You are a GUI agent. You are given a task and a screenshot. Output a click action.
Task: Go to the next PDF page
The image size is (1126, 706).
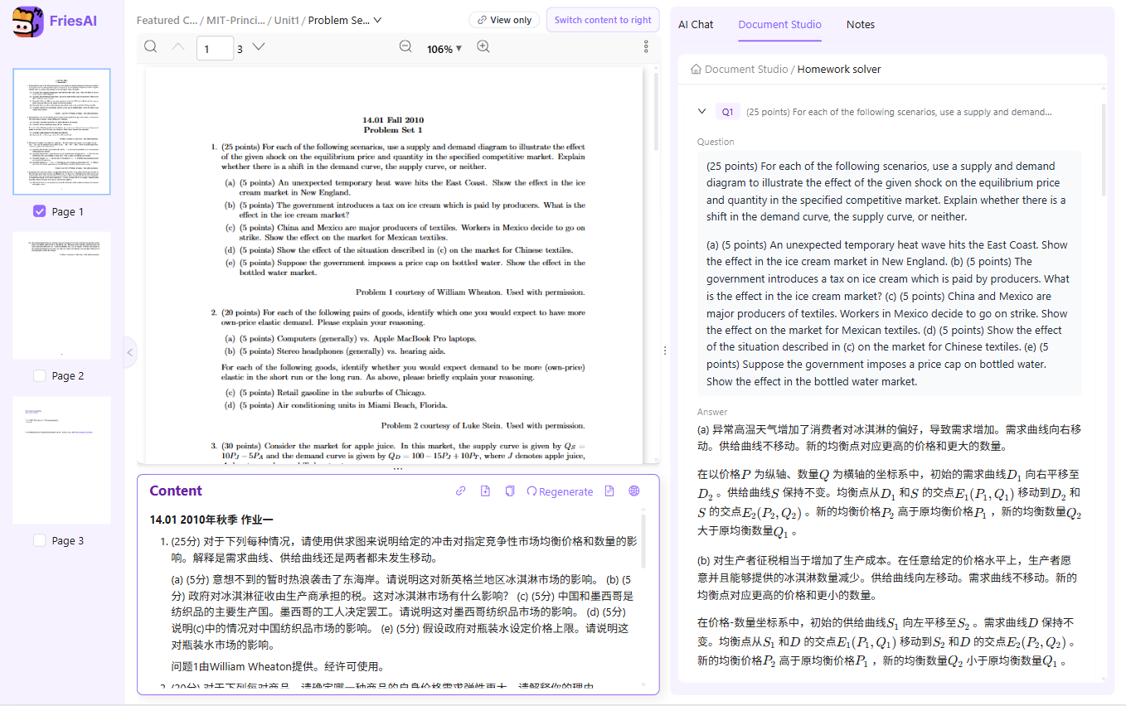tap(259, 46)
